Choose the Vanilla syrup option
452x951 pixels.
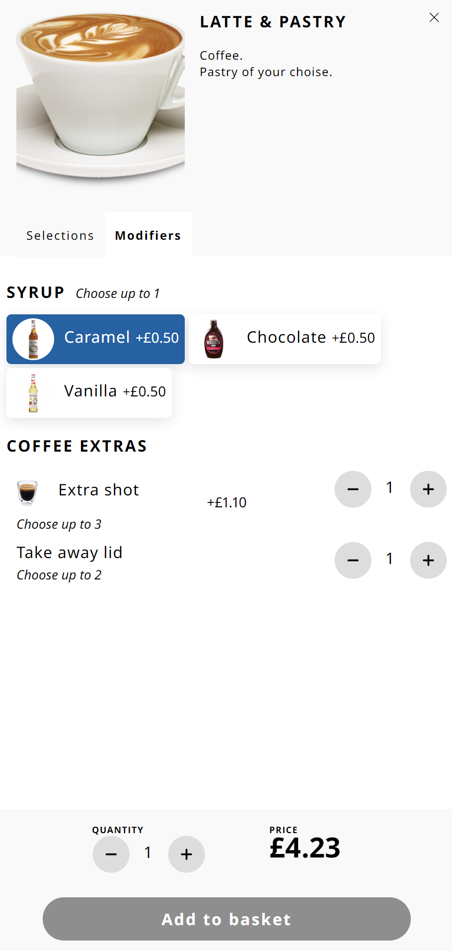(x=89, y=392)
